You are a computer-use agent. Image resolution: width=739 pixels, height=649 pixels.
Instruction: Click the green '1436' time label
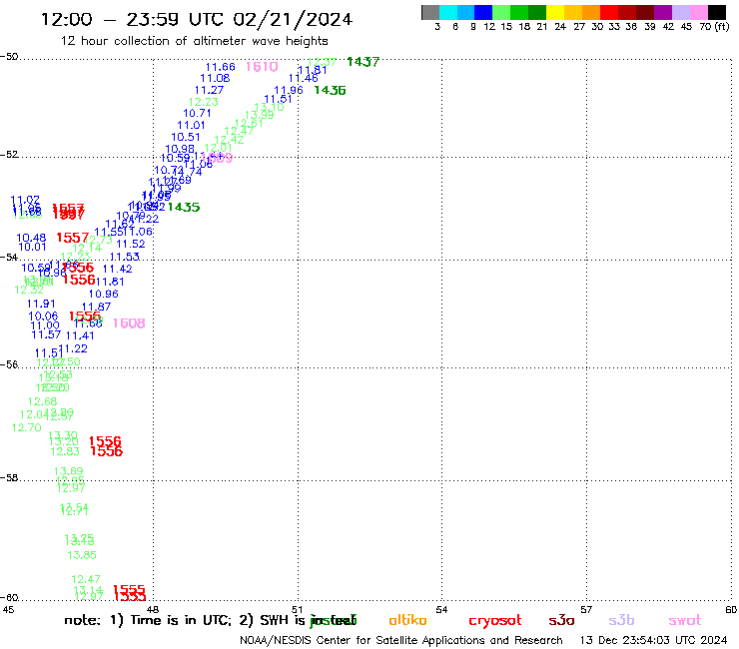pos(330,90)
